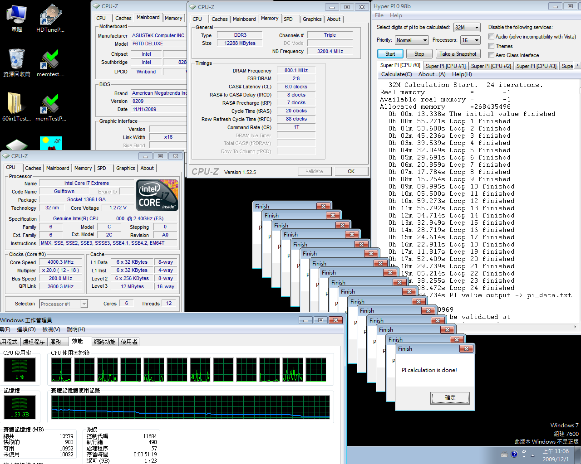Click the Validate button in CPU-Z

click(314, 172)
